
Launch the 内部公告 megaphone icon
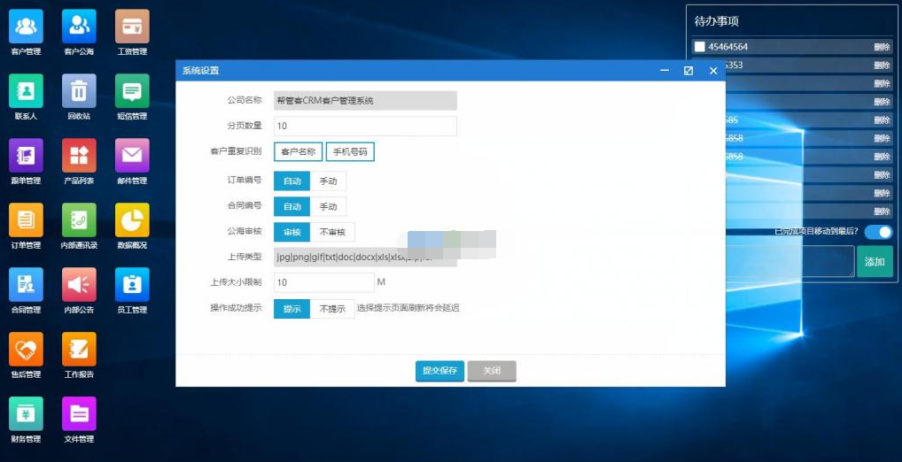click(79, 285)
